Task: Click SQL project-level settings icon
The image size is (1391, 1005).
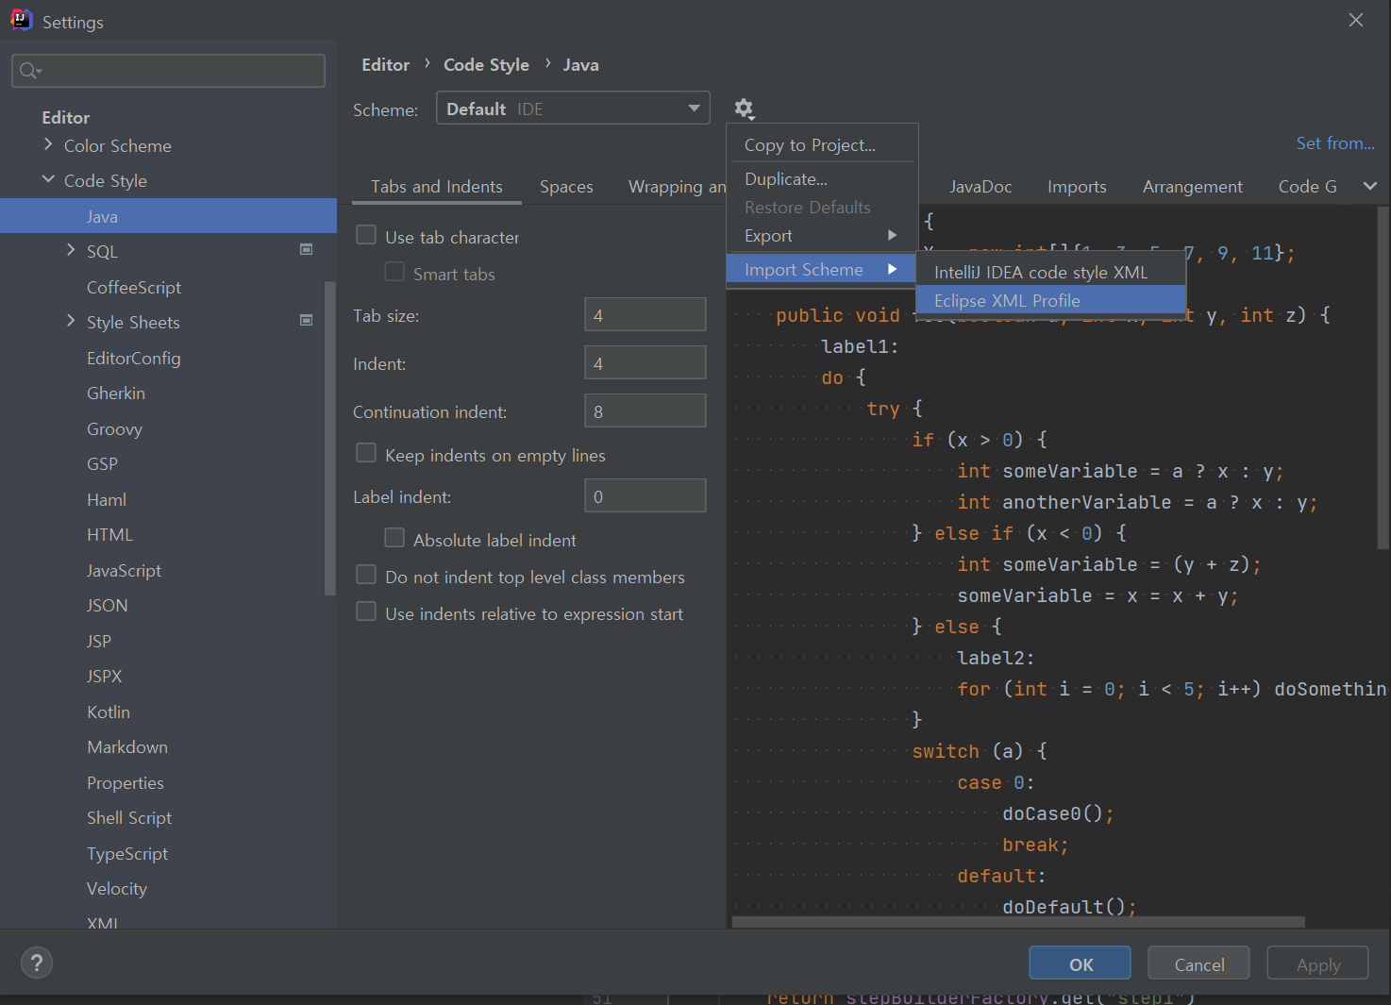Action: (x=307, y=249)
